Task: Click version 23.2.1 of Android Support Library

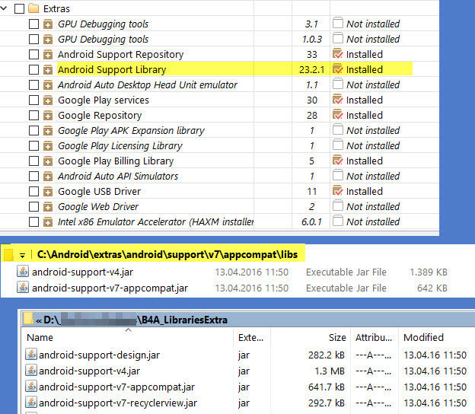Action: [312, 70]
